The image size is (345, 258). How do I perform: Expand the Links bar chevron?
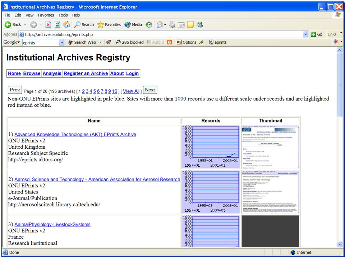341,33
